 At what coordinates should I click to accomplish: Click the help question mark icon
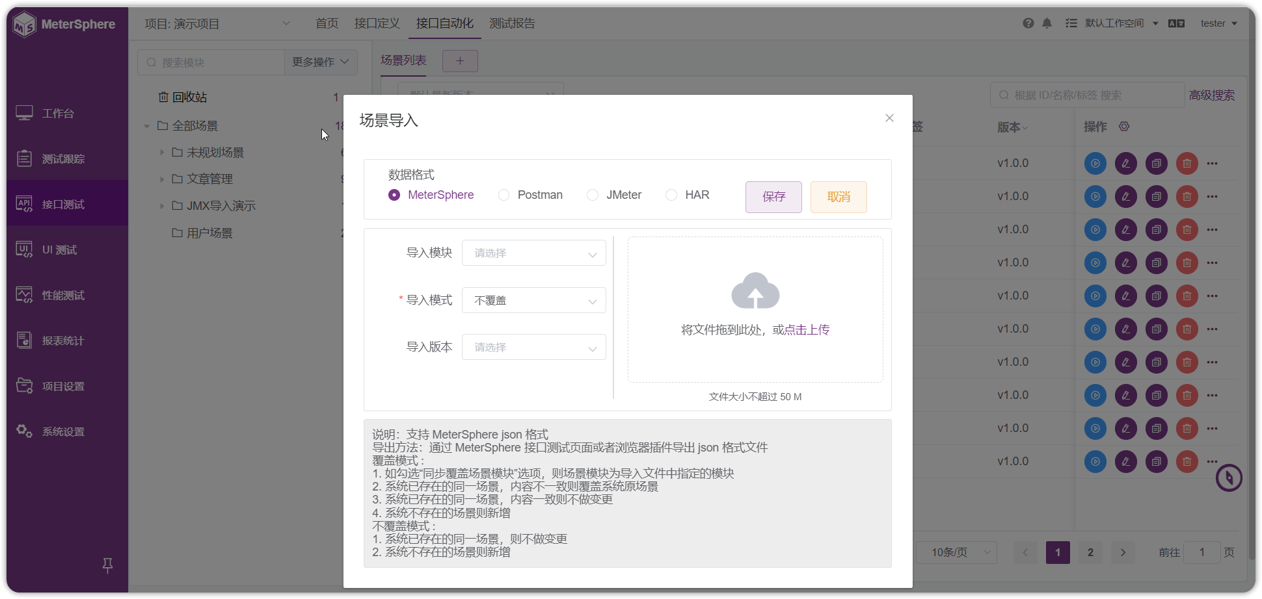1028,23
